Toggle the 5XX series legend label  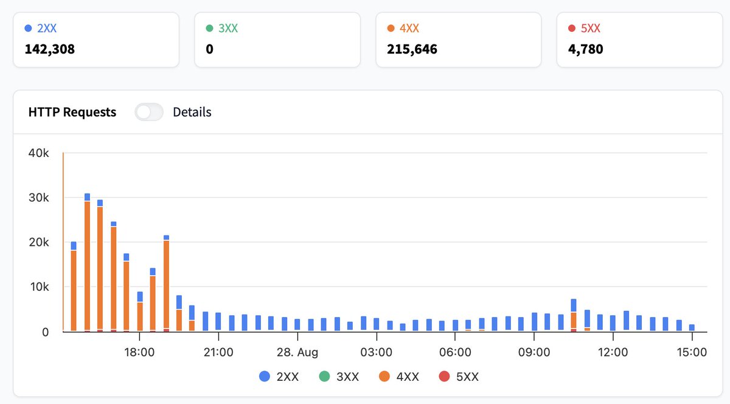click(x=467, y=377)
